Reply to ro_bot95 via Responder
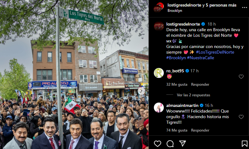This screenshot has height=149, width=249. click(x=200, y=84)
